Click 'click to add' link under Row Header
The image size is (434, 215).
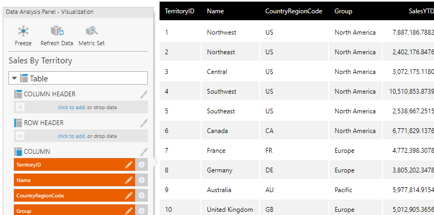[x=71, y=136]
